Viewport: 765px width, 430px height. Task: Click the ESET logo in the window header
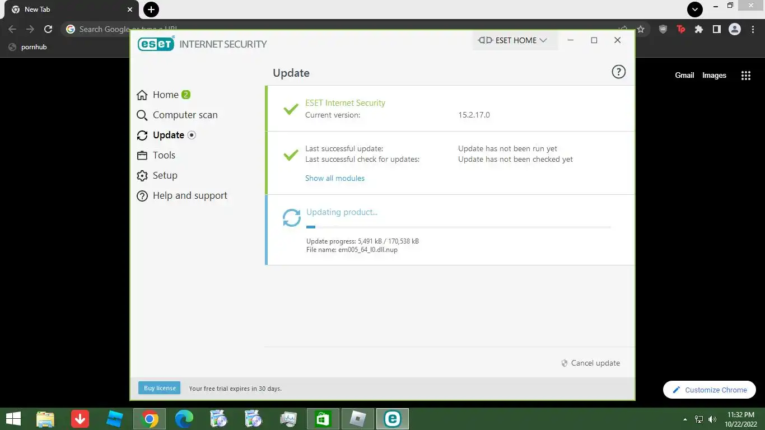coord(156,44)
